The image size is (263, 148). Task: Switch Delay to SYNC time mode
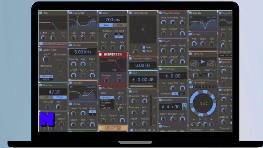(x=120, y=25)
